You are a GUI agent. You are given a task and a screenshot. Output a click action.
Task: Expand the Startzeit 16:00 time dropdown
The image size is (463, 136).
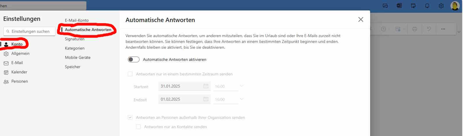tap(241, 86)
